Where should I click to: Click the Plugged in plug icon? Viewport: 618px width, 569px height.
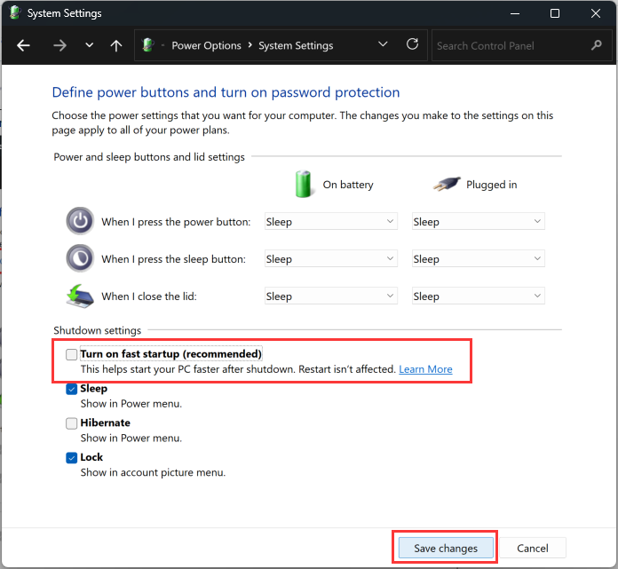point(447,184)
